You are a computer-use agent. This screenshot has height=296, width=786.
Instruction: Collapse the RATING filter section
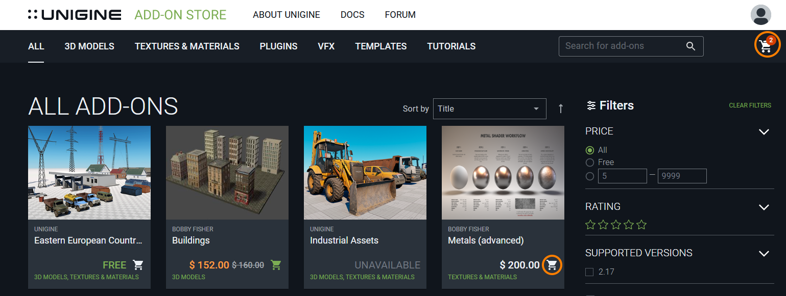pos(764,207)
